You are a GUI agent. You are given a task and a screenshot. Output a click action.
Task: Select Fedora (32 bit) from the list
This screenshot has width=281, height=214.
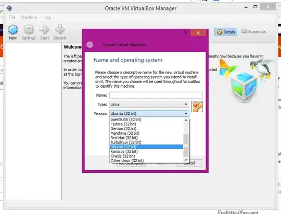click(x=147, y=124)
